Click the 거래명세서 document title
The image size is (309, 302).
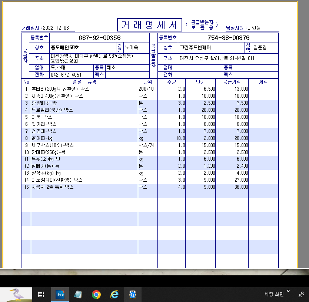click(x=149, y=25)
